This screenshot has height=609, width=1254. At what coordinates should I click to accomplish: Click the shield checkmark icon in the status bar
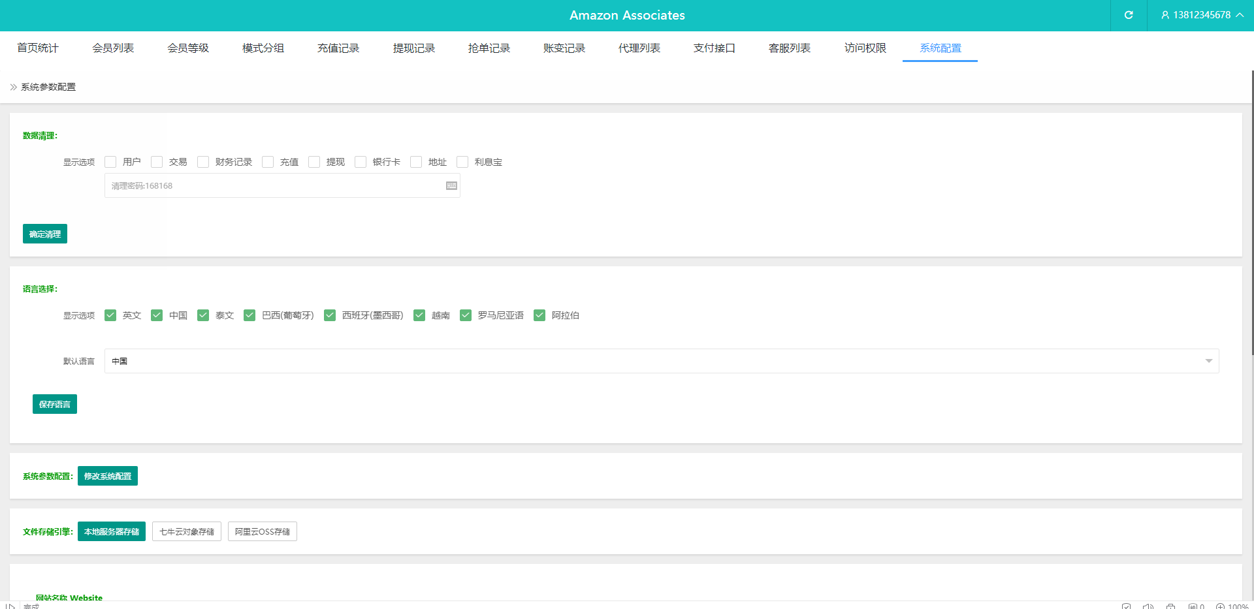(1126, 606)
